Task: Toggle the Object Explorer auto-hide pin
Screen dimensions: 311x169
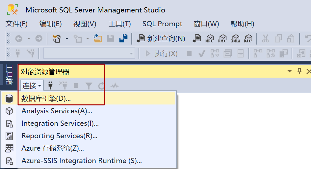Action: [299, 71]
